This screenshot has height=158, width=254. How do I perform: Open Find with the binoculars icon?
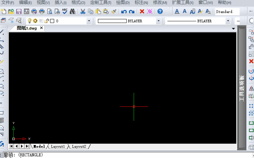tap(72, 12)
